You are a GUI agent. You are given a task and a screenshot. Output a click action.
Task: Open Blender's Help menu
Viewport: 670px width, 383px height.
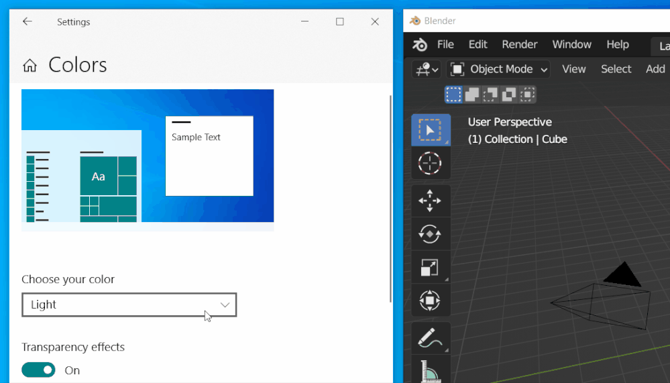[618, 44]
